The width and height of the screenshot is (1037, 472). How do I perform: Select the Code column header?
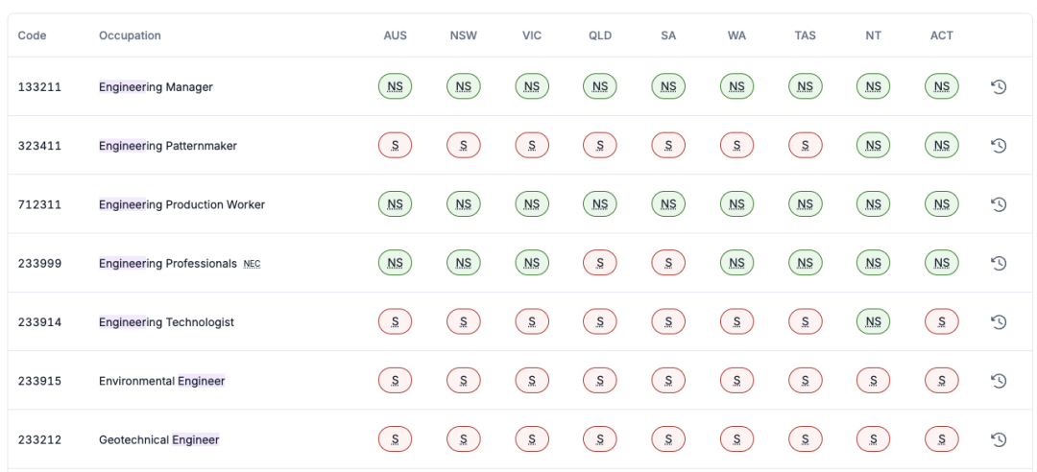tap(33, 35)
